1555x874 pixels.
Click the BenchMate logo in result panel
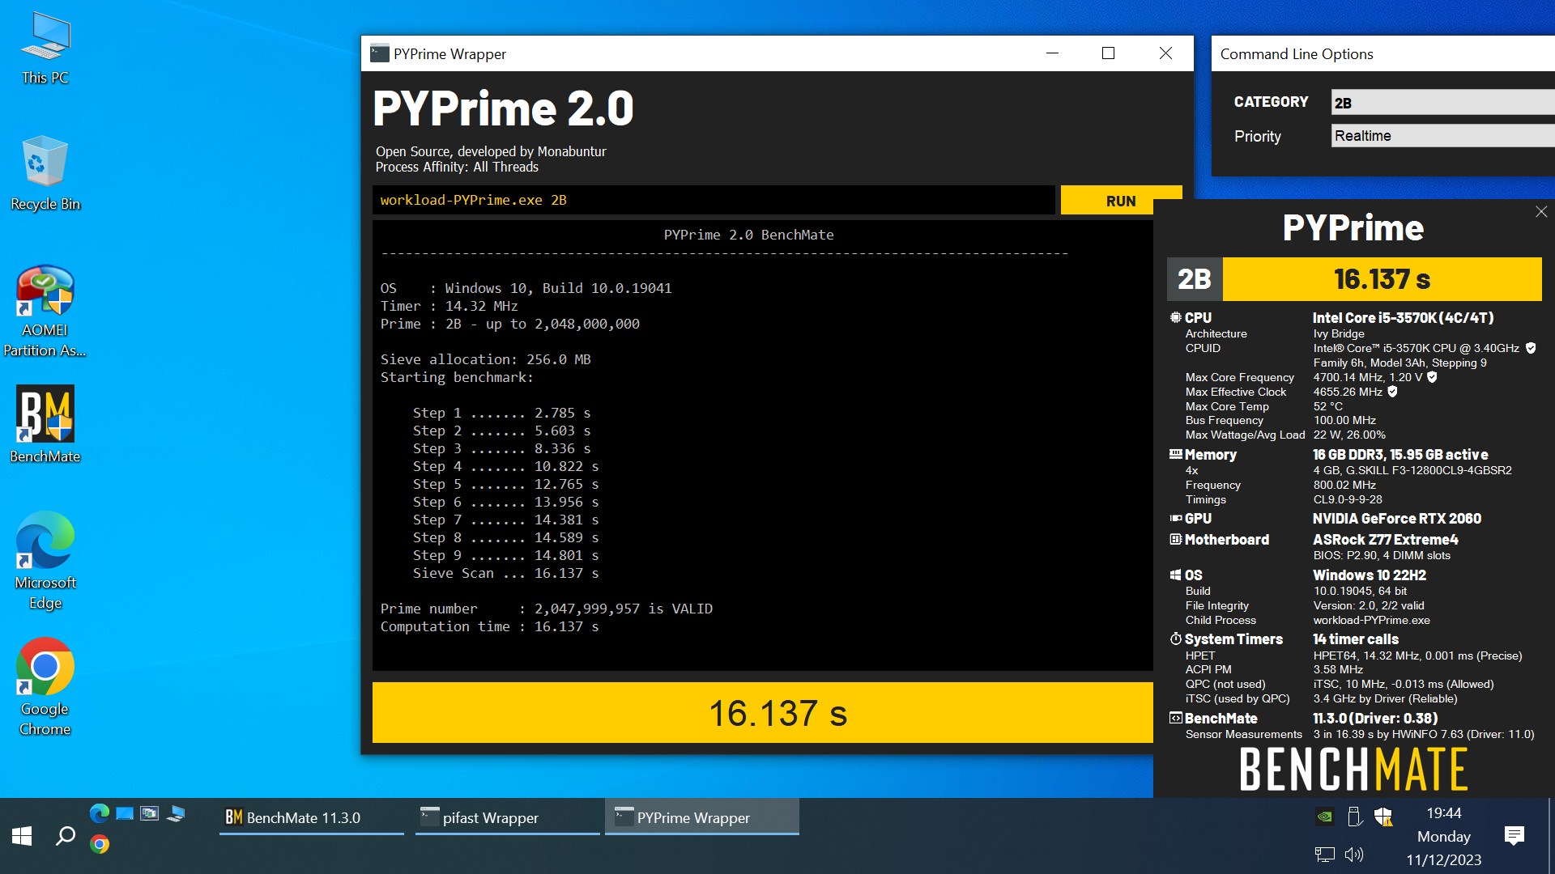pos(1353,770)
